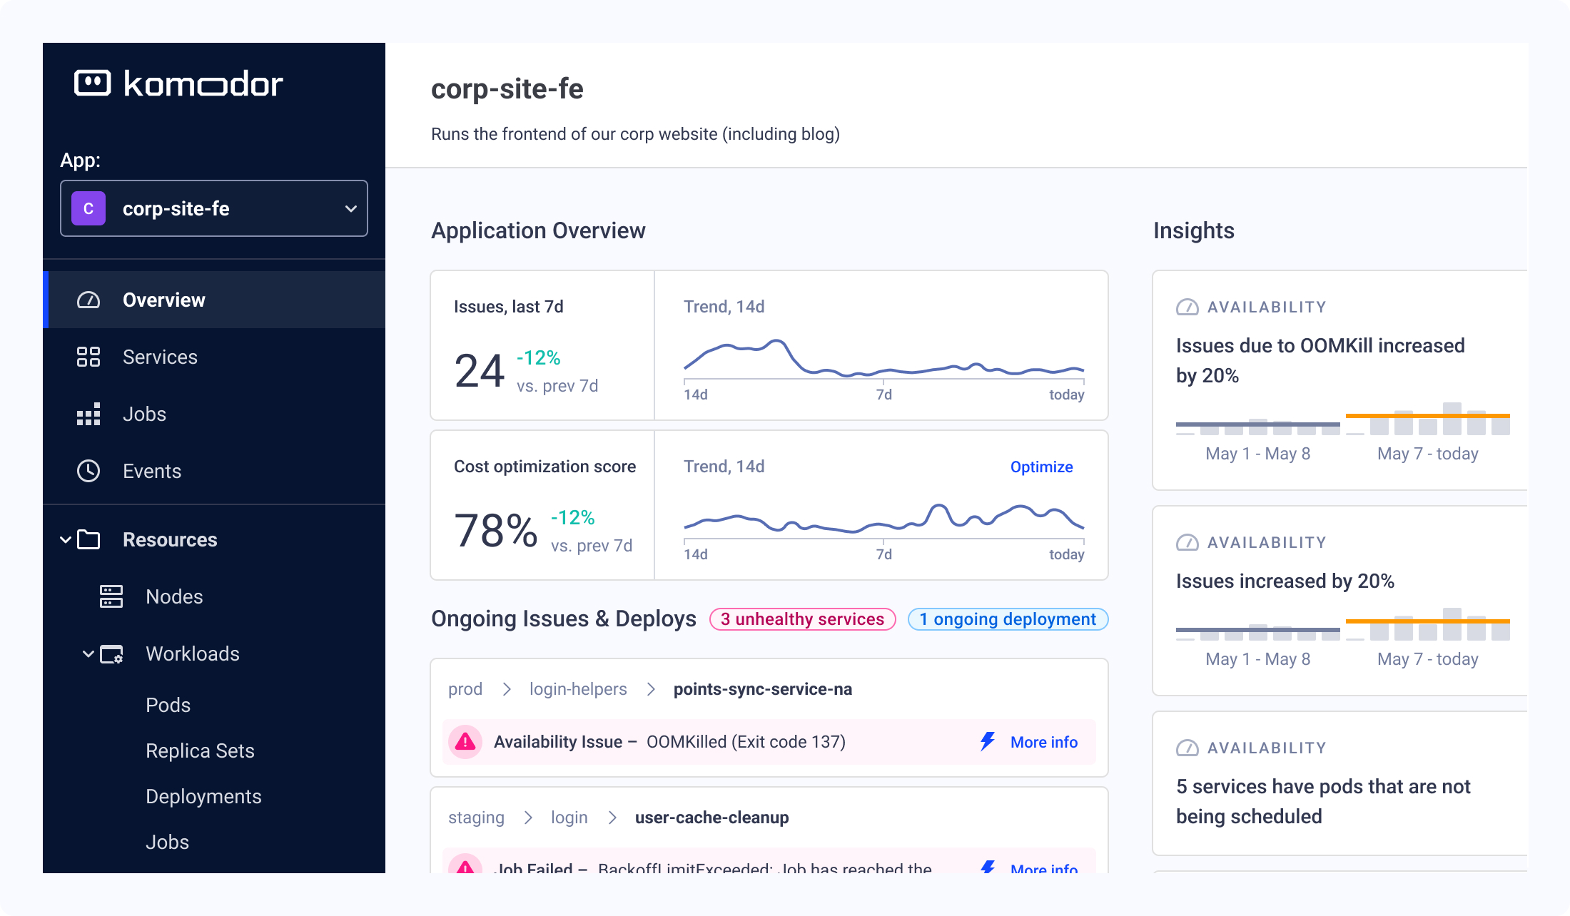Click More info on OOMKilled issue
The height and width of the screenshot is (916, 1570).
[1044, 742]
